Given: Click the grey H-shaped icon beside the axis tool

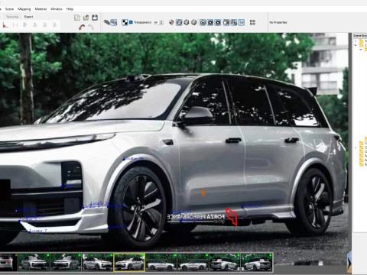Looking at the screenshot, I should coord(15,25).
